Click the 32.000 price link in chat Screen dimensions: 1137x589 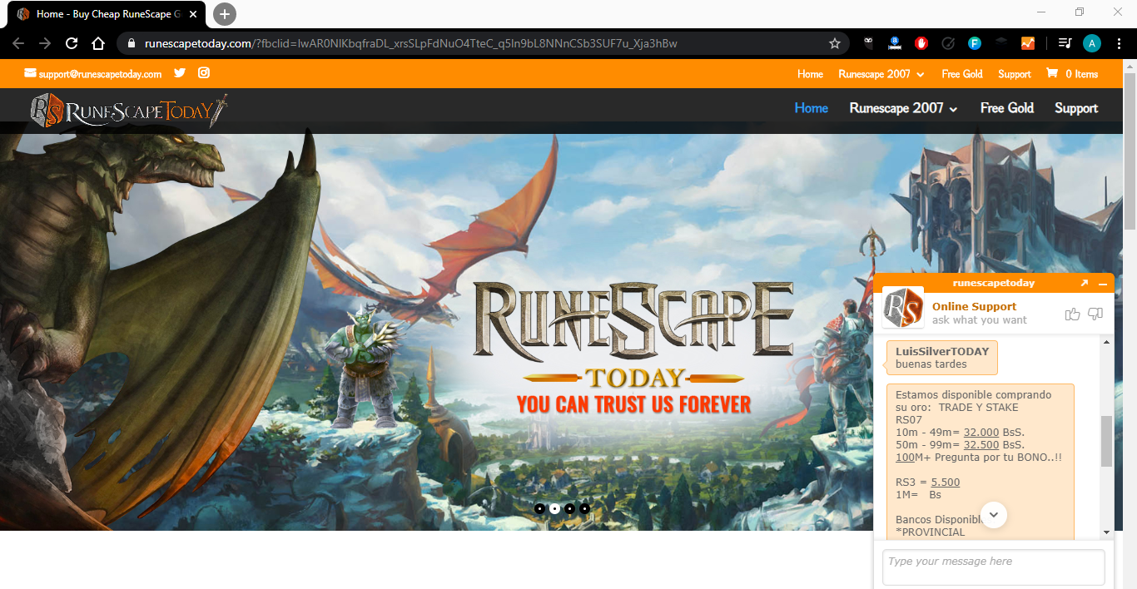(981, 432)
